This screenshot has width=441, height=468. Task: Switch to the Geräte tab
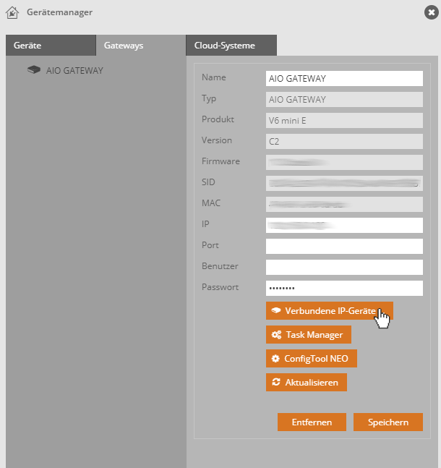(x=27, y=46)
